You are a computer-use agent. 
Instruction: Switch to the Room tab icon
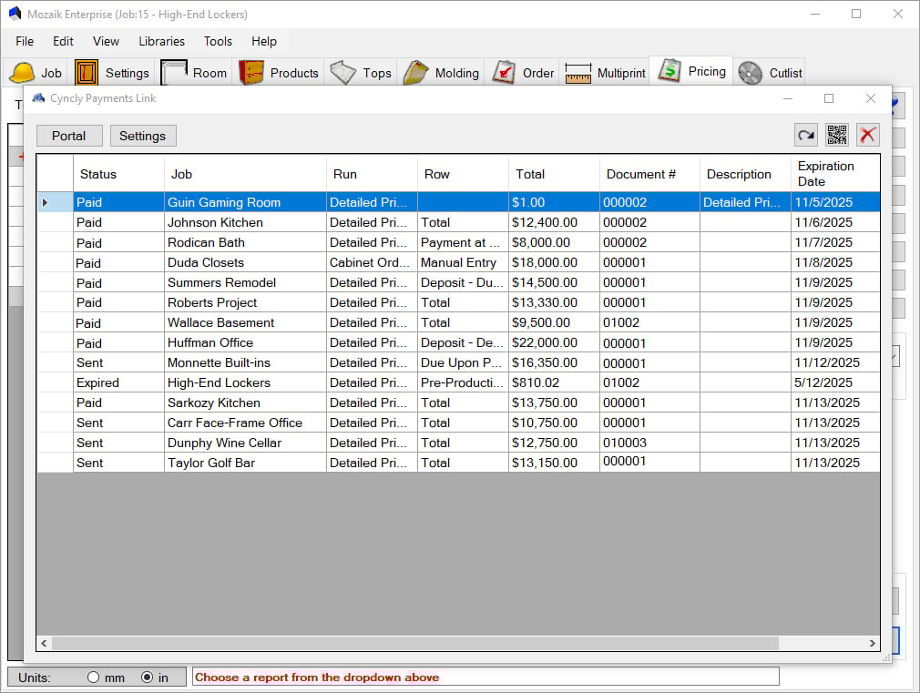tap(195, 73)
